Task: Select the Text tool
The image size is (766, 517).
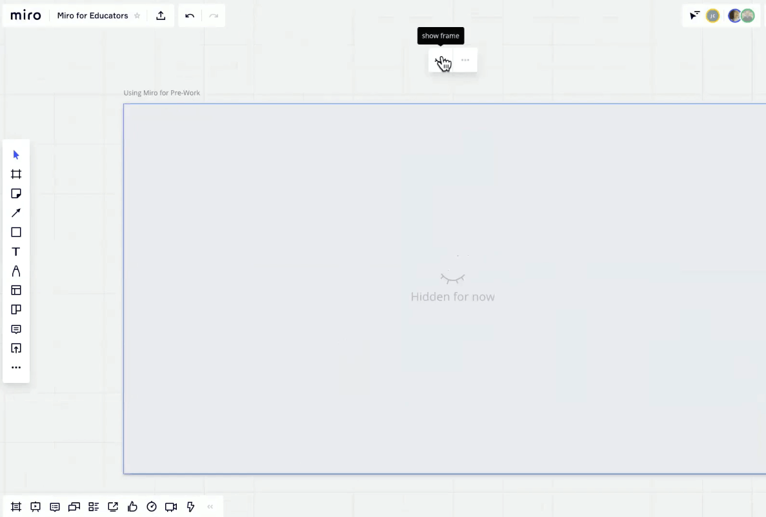Action: [x=16, y=251]
